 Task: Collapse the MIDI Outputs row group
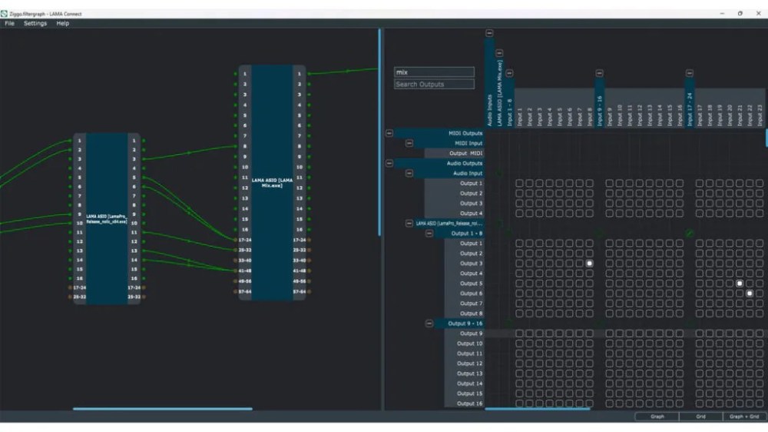389,133
